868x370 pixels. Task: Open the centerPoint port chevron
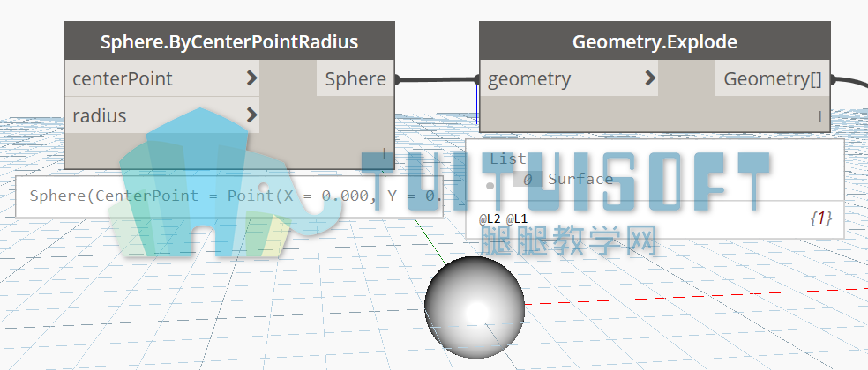tap(252, 78)
